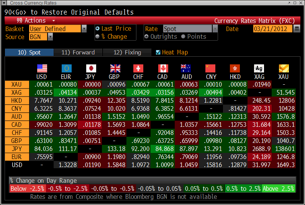Screen dimensions: 305x205
Task: Click the GBP Union Jack flag icon
Action: (x=115, y=69)
